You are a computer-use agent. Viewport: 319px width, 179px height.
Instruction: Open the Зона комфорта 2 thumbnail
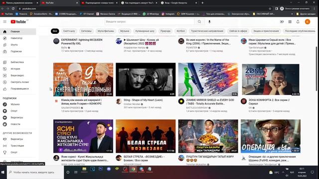tap(271, 80)
